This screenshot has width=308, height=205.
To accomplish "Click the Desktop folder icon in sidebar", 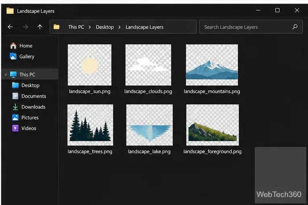I will (x=15, y=85).
